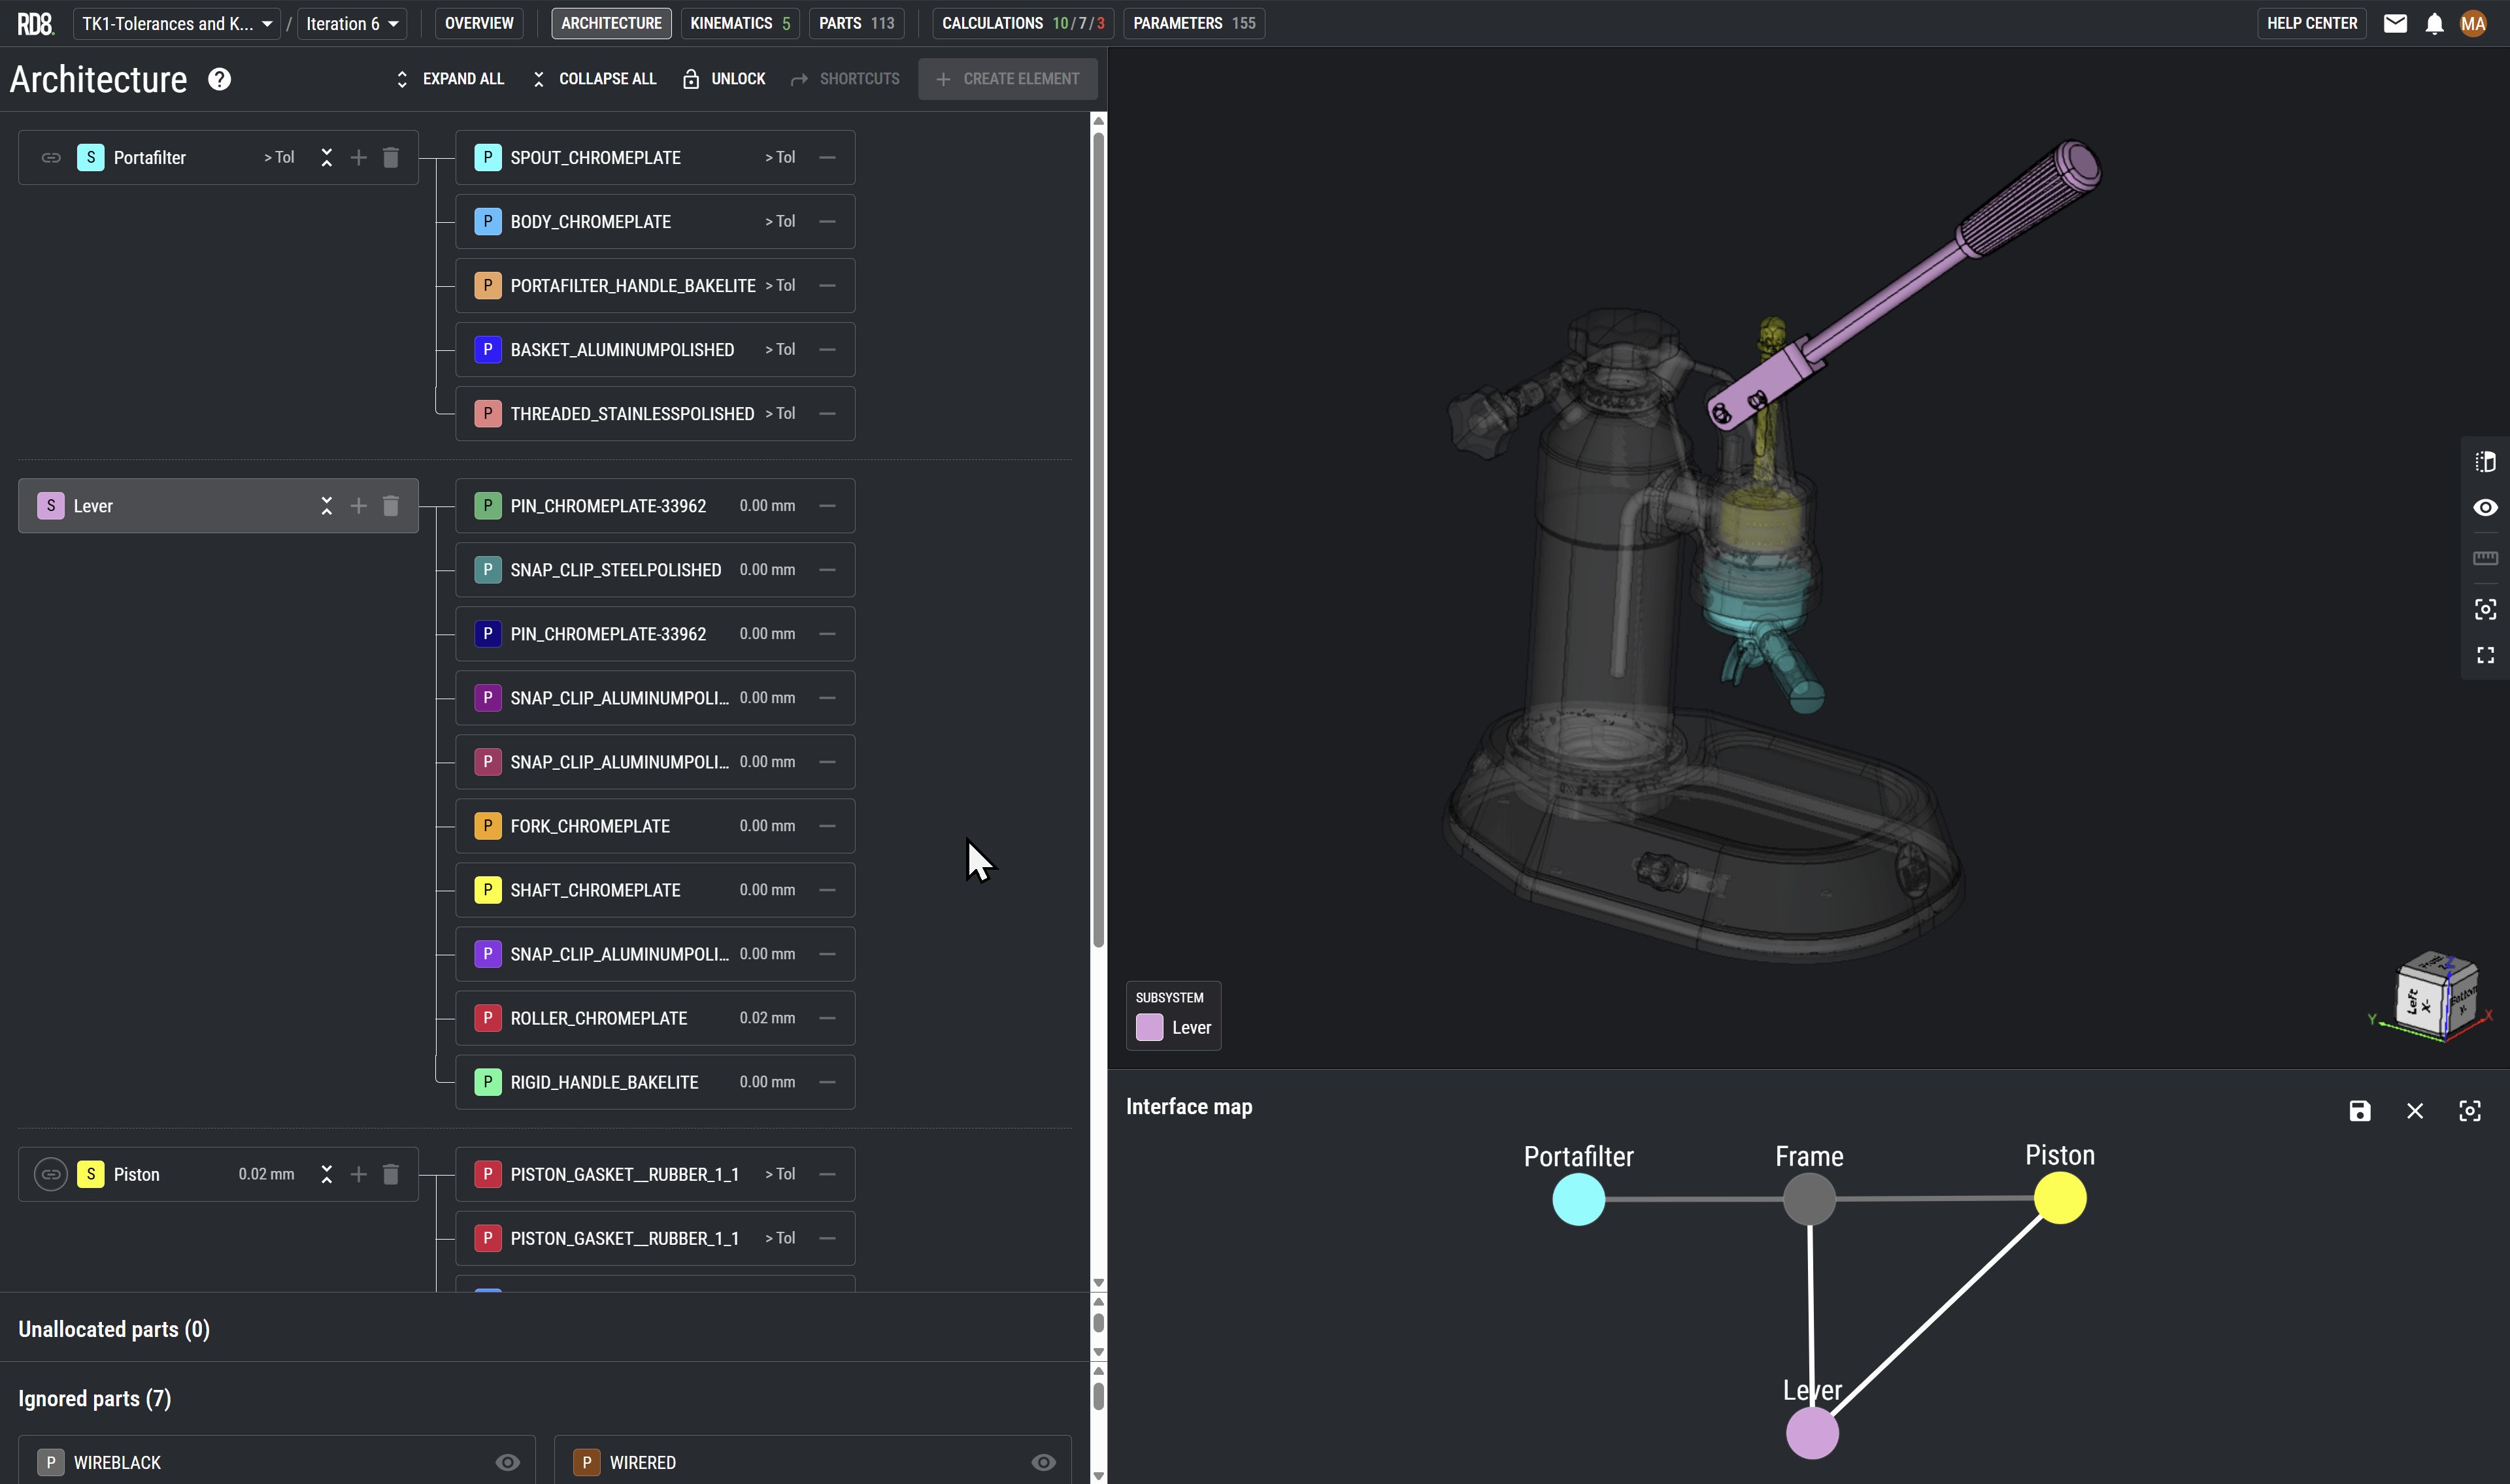Click the help question mark beside Architecture
Image resolution: width=2510 pixels, height=1484 pixels.
pos(219,79)
